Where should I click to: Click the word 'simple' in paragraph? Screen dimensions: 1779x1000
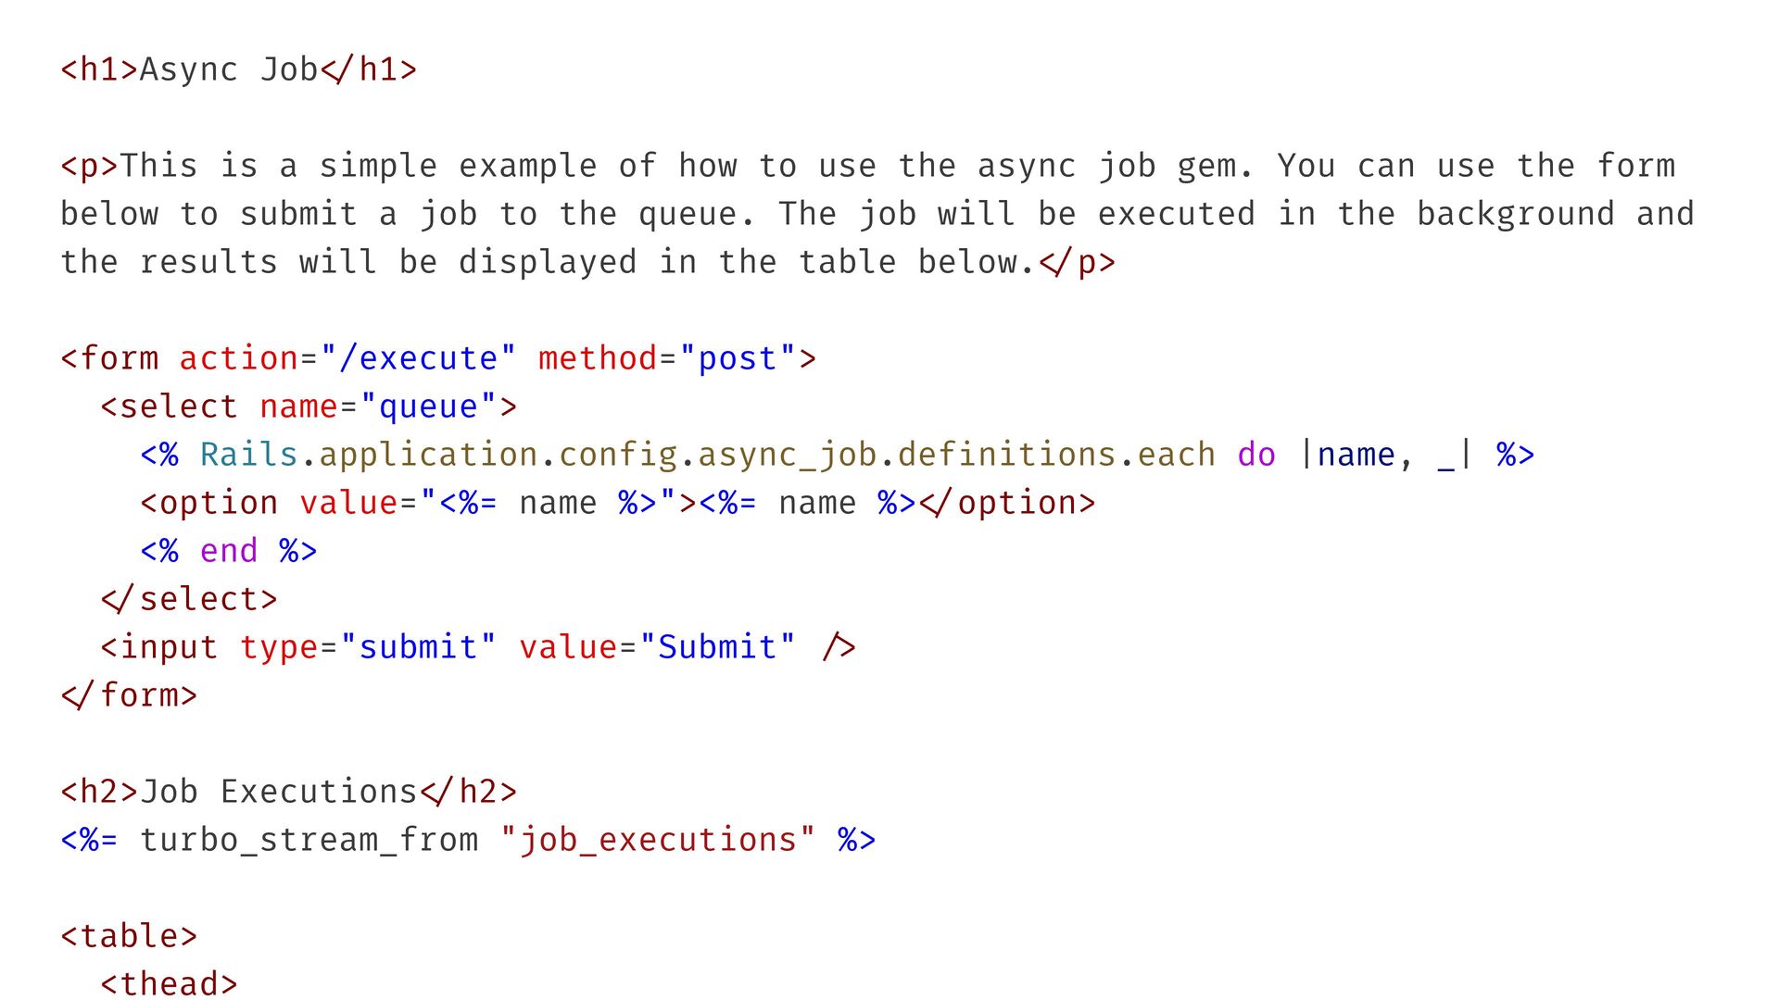377,166
